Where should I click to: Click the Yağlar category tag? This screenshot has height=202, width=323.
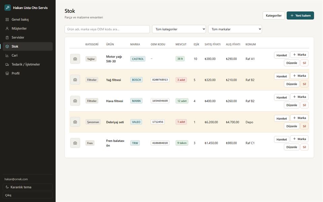coord(91,59)
